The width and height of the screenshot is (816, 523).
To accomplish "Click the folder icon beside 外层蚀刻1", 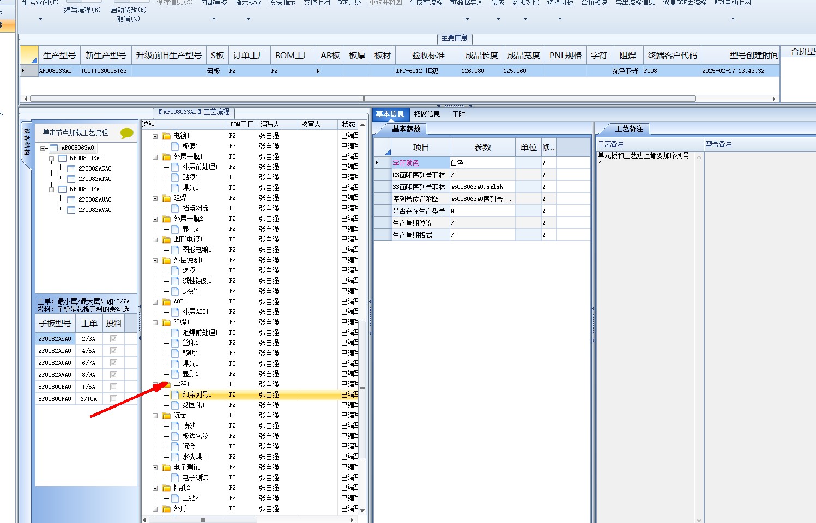I will pos(166,260).
